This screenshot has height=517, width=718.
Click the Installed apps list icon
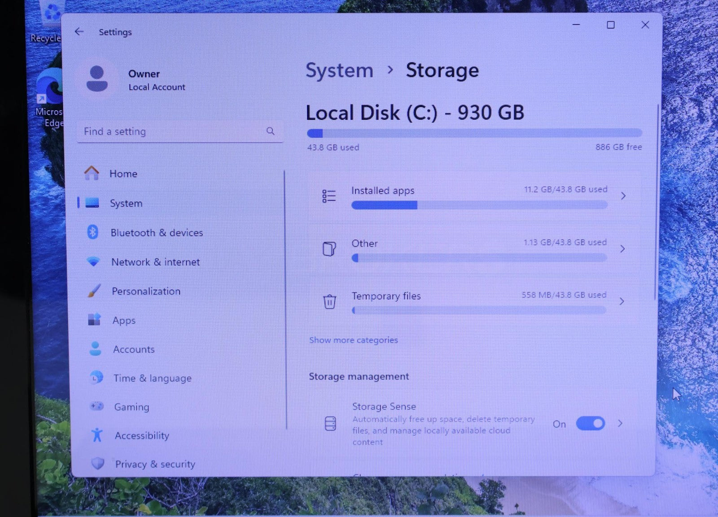tap(329, 196)
